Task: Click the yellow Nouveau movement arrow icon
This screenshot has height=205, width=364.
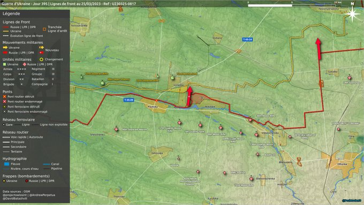Action: [42, 47]
